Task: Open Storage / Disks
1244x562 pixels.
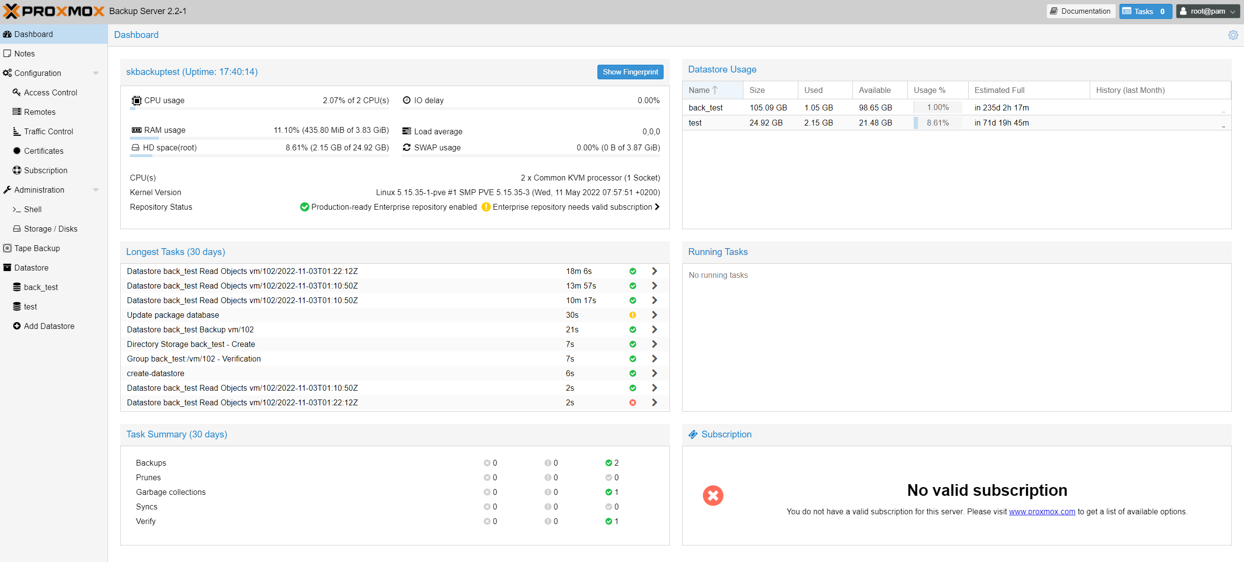Action: point(54,229)
